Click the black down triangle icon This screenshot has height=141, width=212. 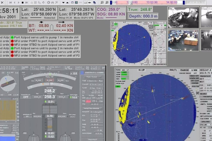pyautogui.click(x=63, y=3)
